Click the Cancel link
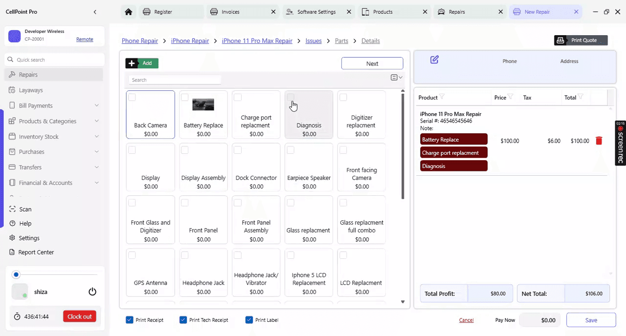Image resolution: width=626 pixels, height=336 pixels. [466, 320]
